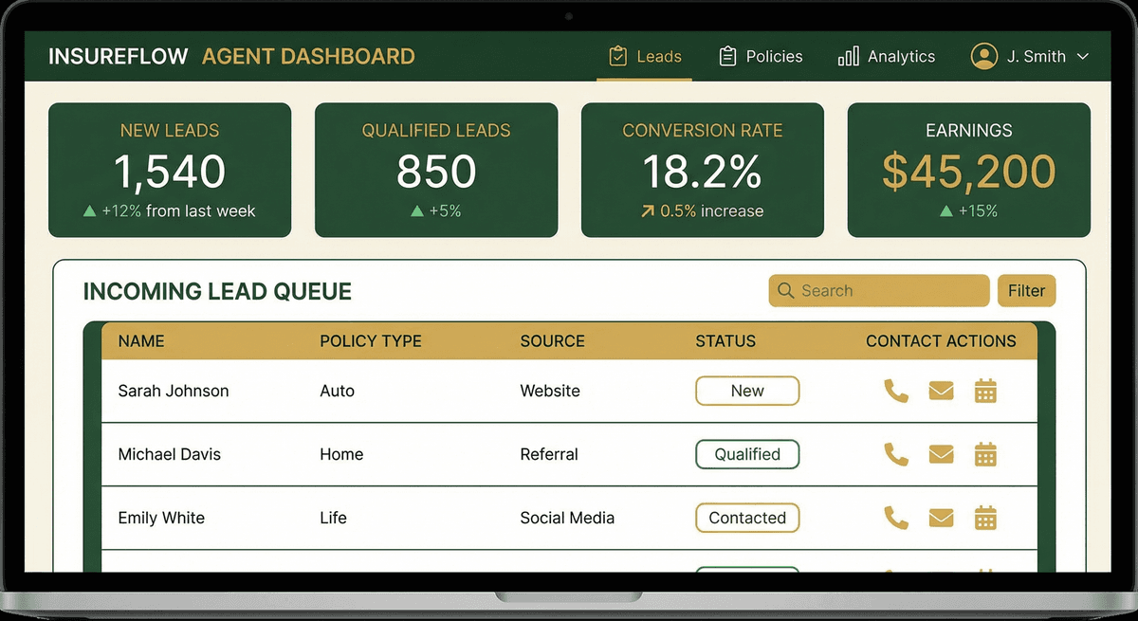
Task: Call Michael Davis using phone icon
Action: coord(895,454)
